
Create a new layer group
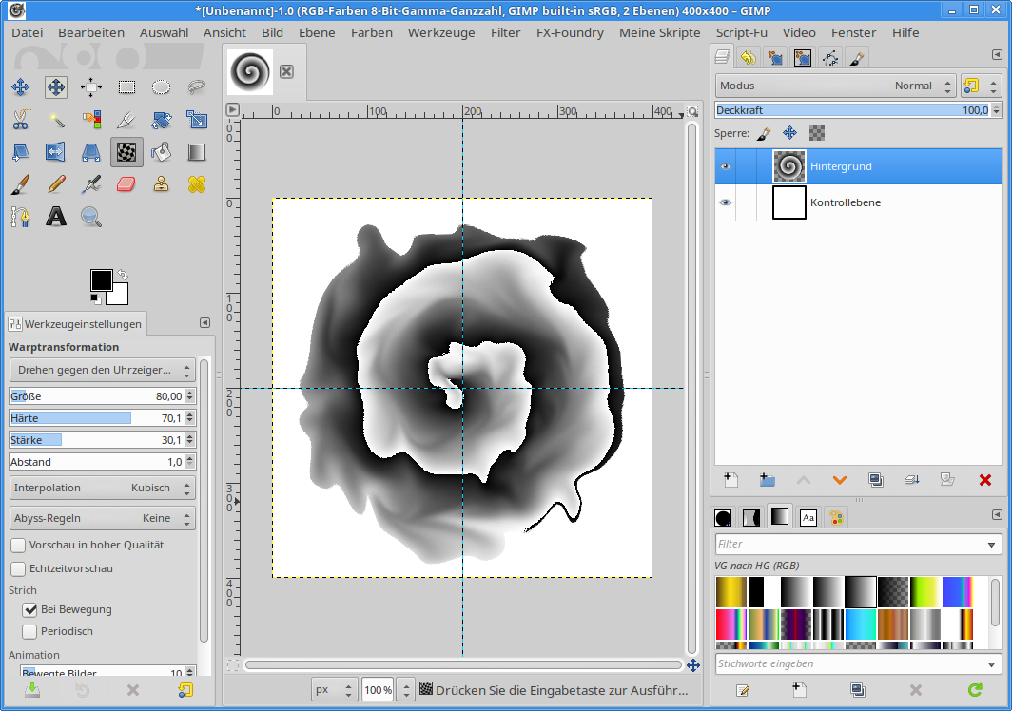tap(767, 480)
